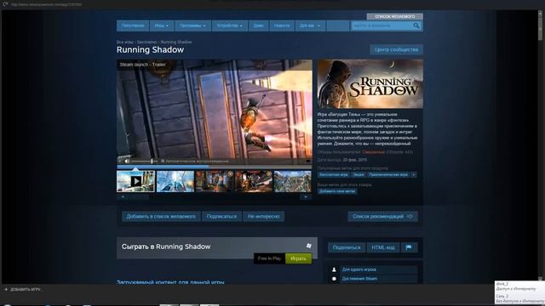545x306 pixels.
Task: Open the Новости store tab
Action: click(x=282, y=25)
